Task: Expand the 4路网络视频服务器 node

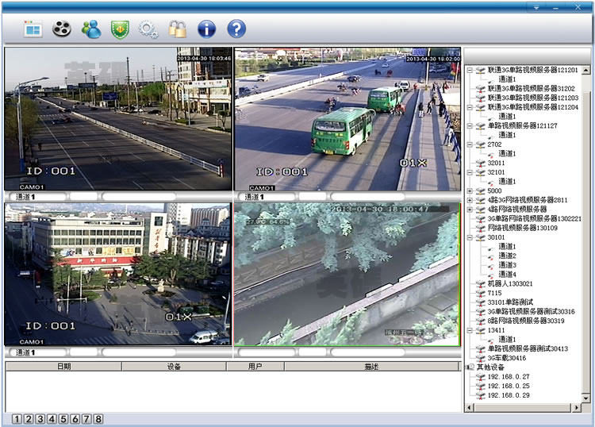Action: tap(470, 210)
